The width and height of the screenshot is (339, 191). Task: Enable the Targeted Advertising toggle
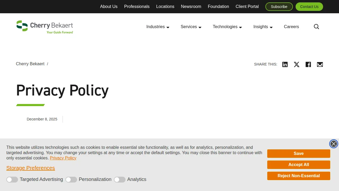coord(12,180)
